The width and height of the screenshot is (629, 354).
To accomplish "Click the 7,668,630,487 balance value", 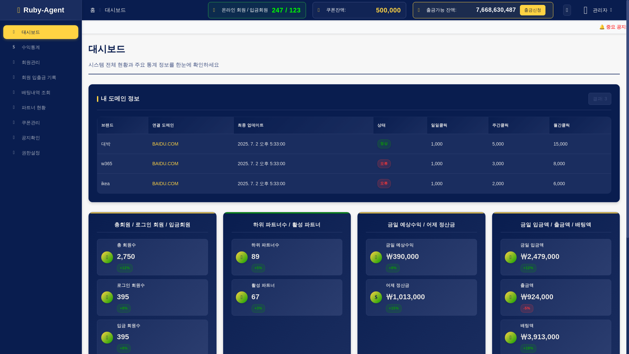I will (x=496, y=10).
